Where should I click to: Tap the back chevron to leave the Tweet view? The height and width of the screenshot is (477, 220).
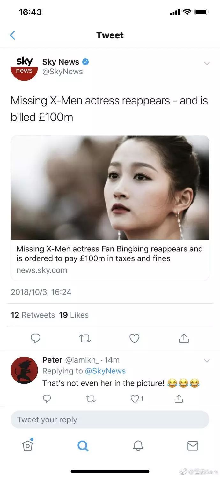point(12,35)
